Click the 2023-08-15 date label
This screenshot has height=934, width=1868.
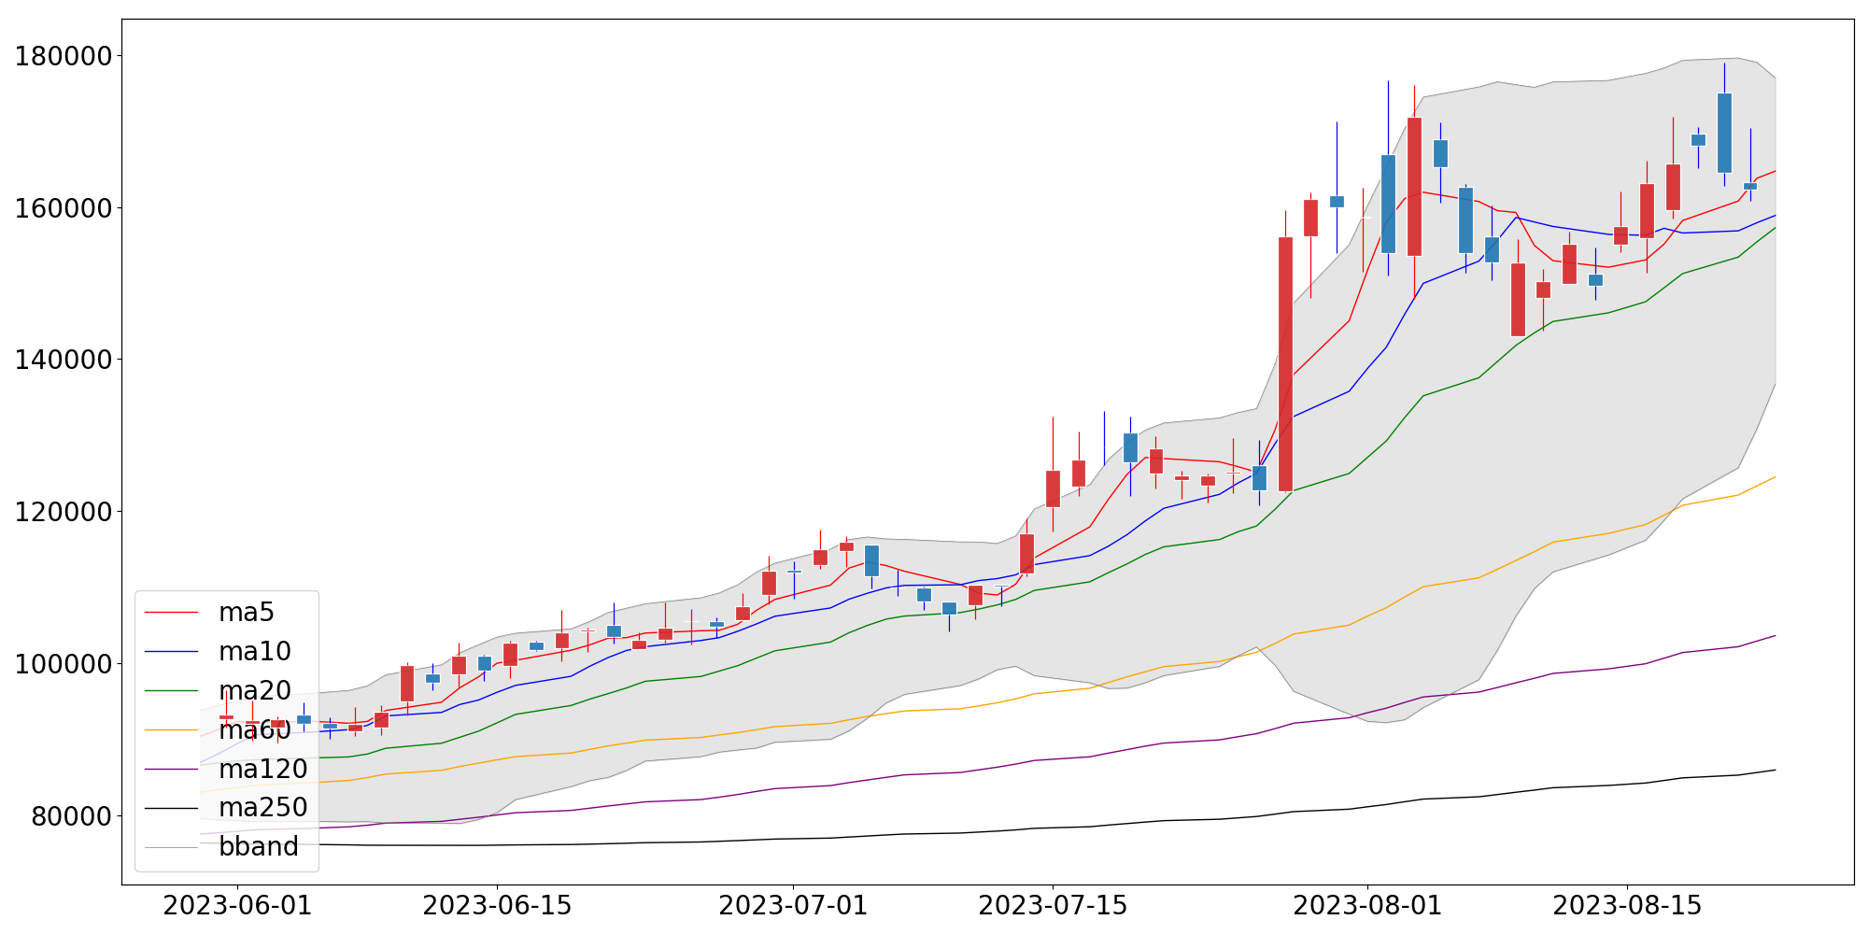pyautogui.click(x=1627, y=907)
